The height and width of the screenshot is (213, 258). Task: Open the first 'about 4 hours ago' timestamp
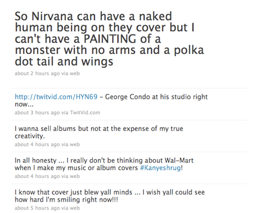coord(37,144)
